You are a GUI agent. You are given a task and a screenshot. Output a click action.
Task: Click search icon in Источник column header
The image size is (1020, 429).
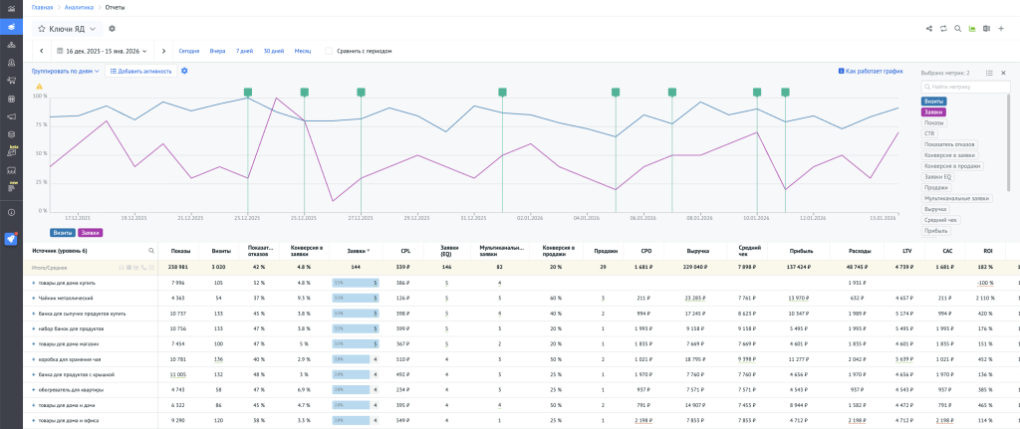(x=151, y=251)
